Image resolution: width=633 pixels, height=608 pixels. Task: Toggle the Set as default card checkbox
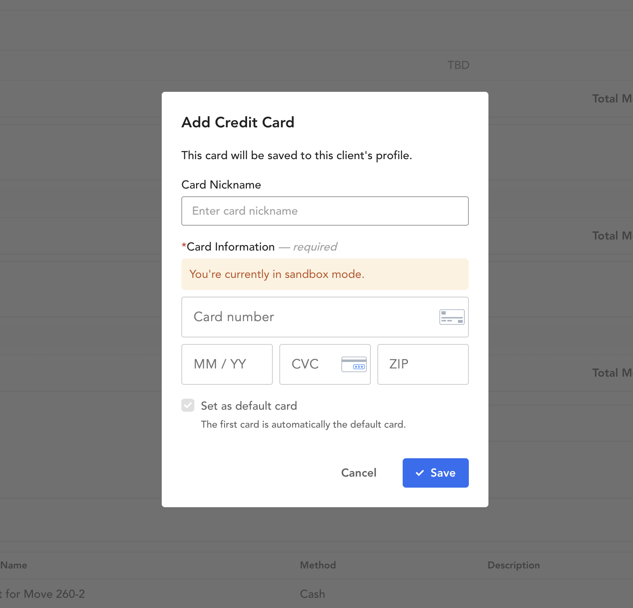(x=188, y=406)
